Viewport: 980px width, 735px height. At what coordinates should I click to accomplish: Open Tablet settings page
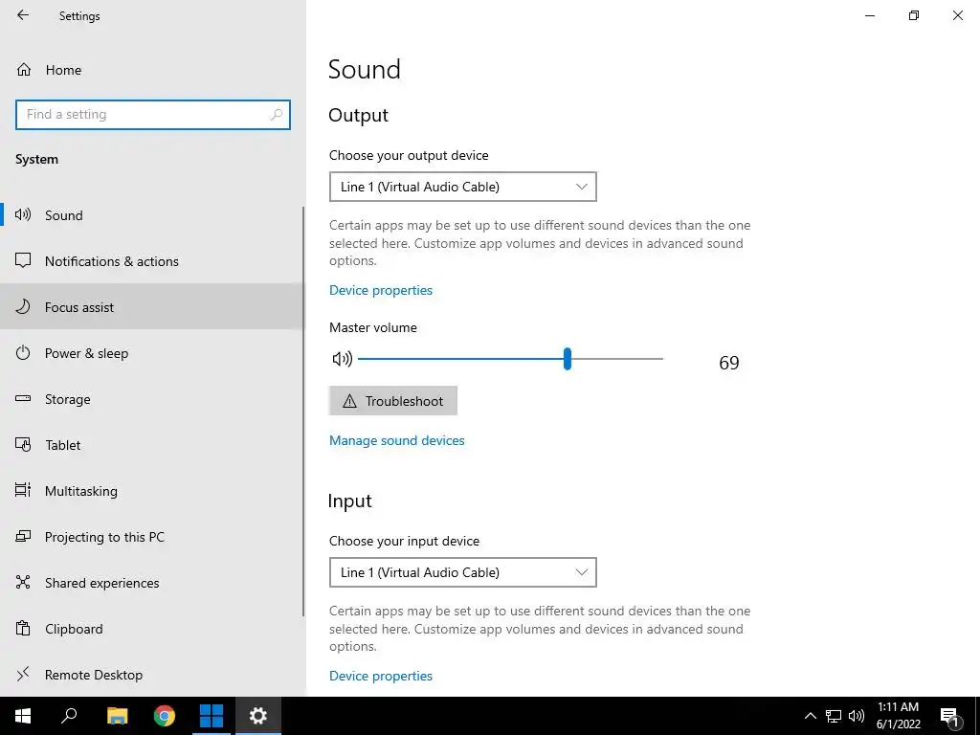(153, 445)
